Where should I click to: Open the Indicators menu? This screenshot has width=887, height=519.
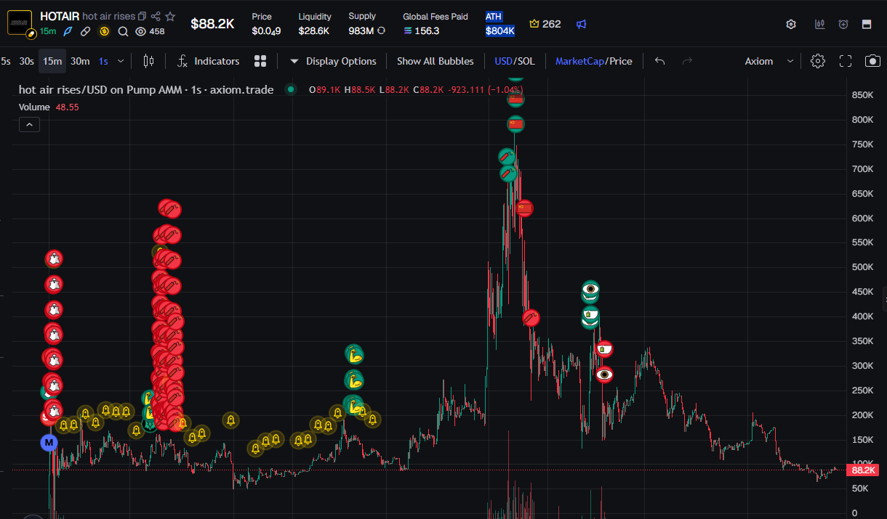pos(209,61)
